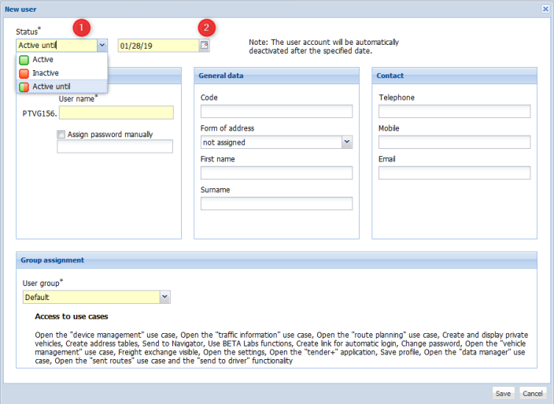554x404 pixels.
Task: Click the Email input field
Action: (x=454, y=172)
